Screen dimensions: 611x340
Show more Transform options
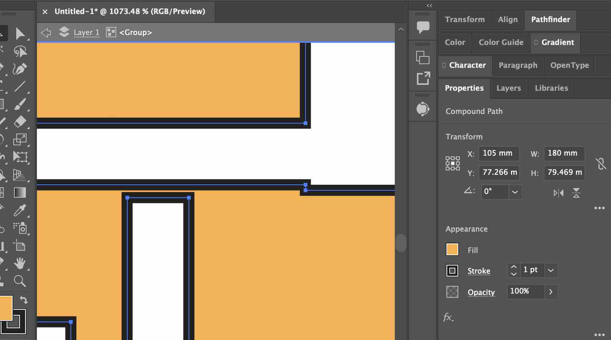pyautogui.click(x=600, y=208)
